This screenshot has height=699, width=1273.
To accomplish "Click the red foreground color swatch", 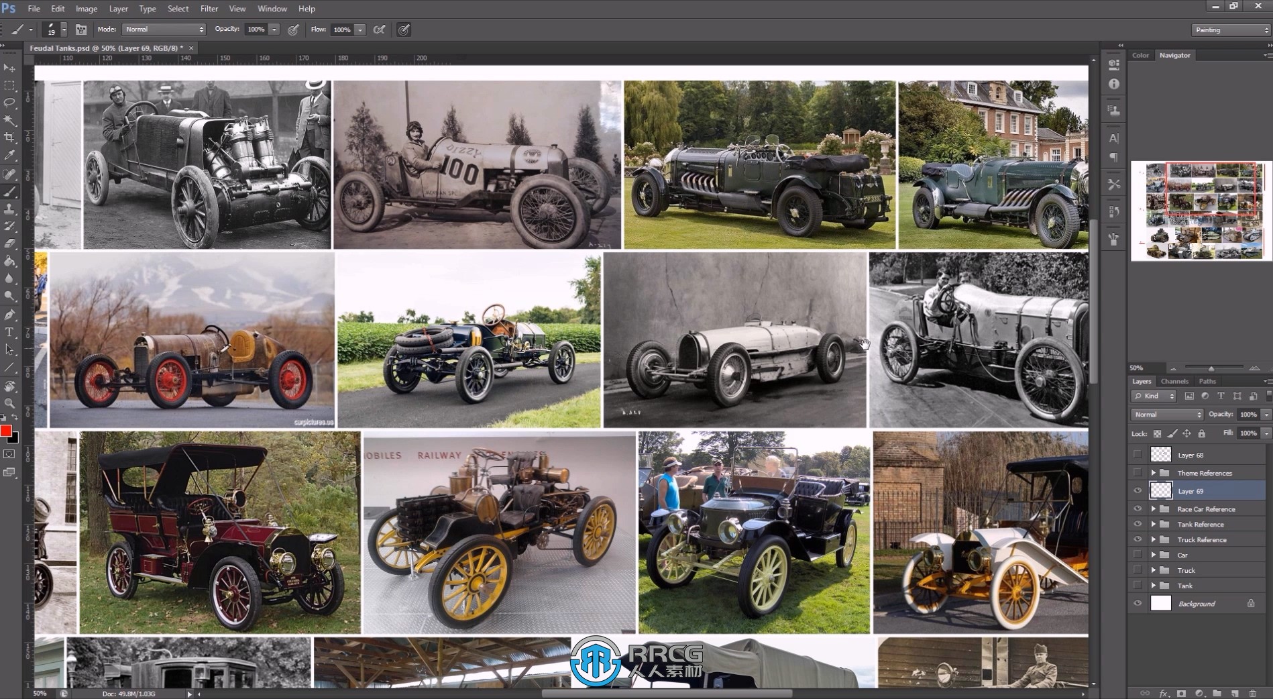I will pyautogui.click(x=6, y=431).
